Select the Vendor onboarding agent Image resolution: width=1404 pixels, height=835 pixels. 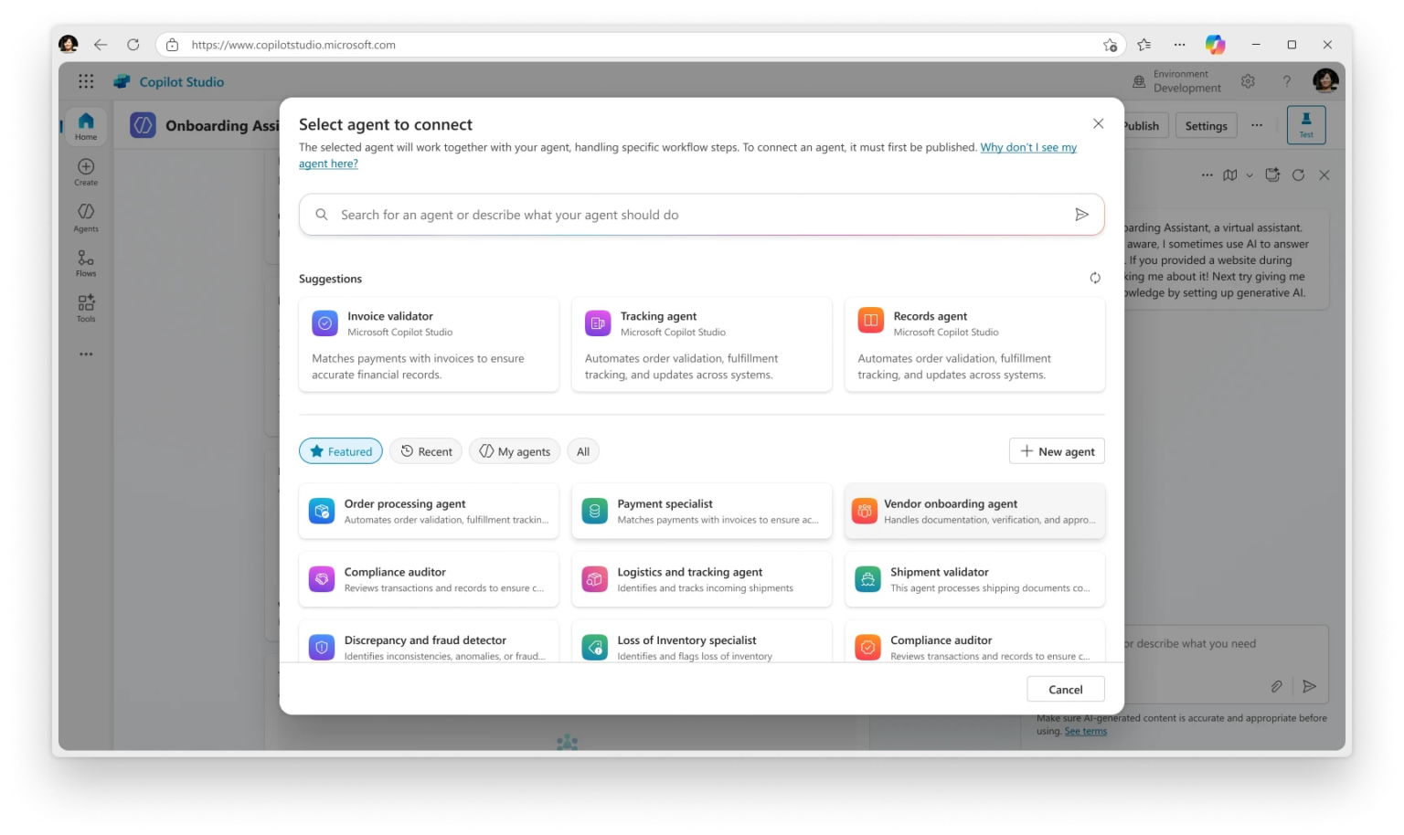974,511
